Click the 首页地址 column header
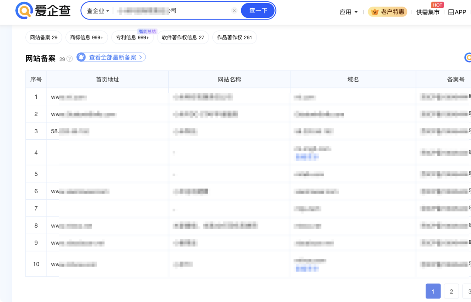 (108, 79)
